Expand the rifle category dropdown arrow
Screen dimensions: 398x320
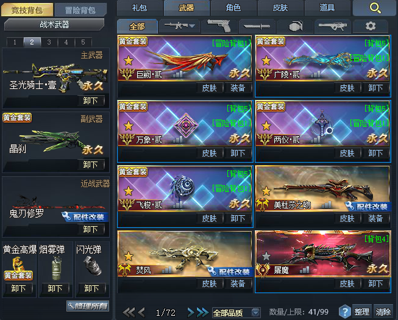coord(192,26)
